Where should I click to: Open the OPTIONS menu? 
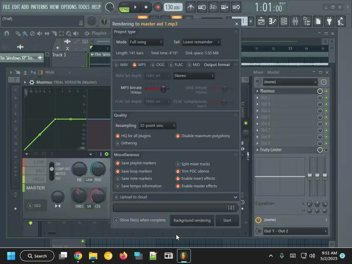[x=69, y=7]
